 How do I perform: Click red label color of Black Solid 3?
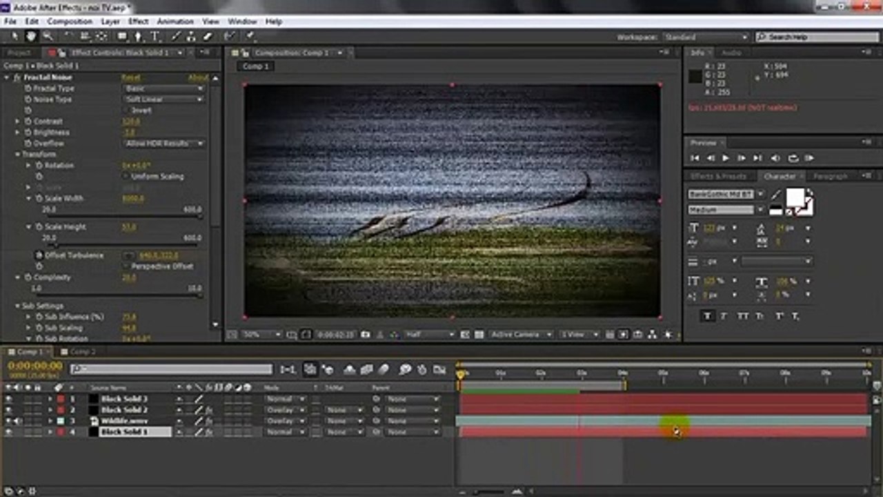(x=61, y=399)
